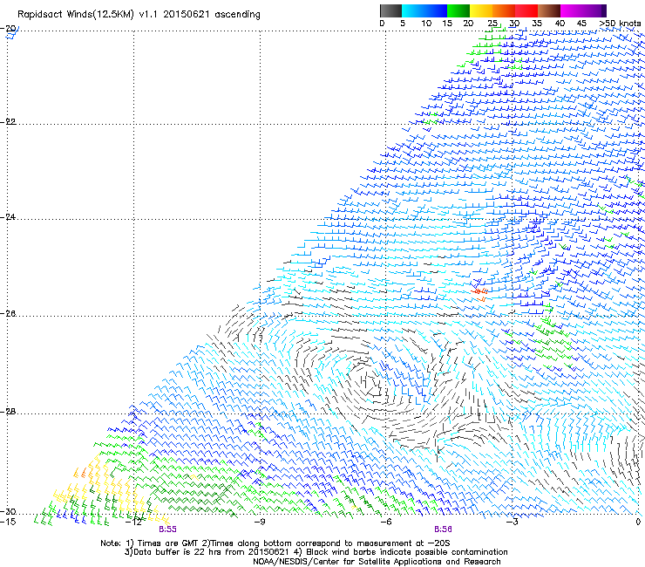Click the -28 latitude axis label

(x=9, y=412)
